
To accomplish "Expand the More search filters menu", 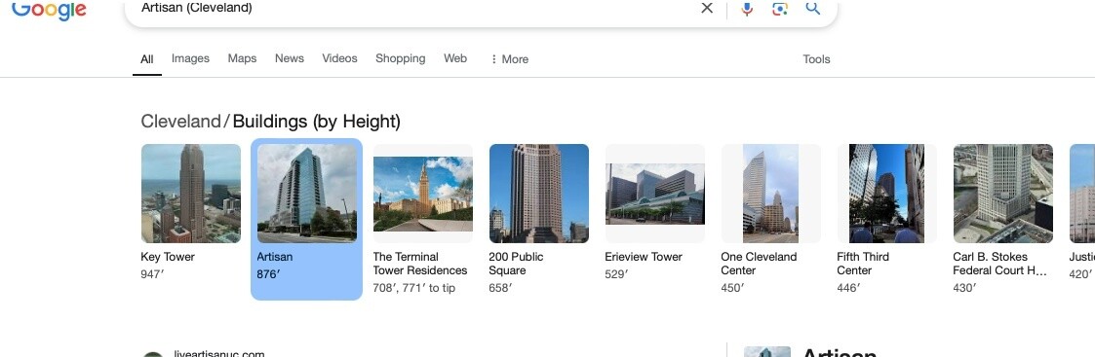I will pyautogui.click(x=509, y=59).
